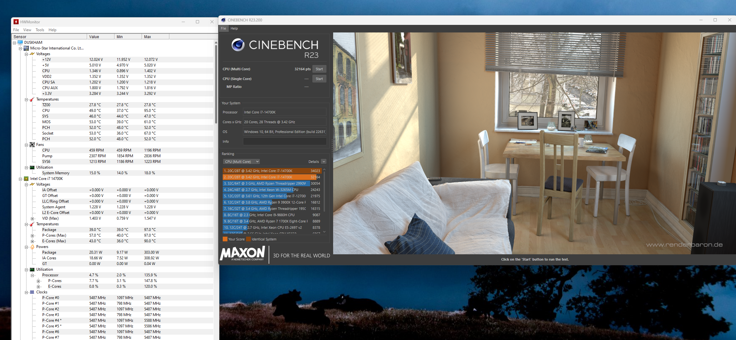
Task: Collapse the Intel Core i7 14700K node
Action: click(20, 179)
